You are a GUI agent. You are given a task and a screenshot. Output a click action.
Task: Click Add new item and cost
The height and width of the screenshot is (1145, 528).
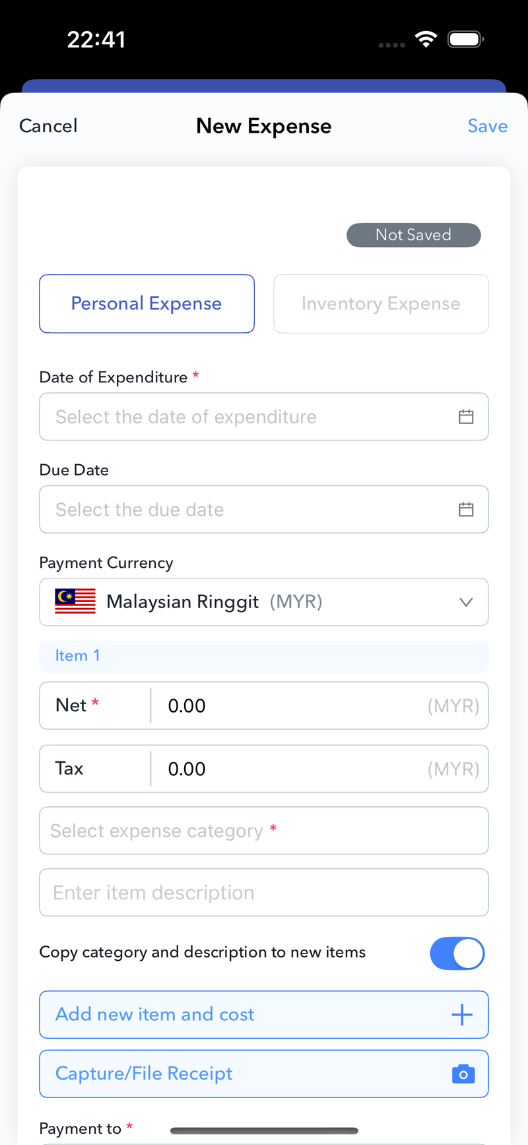pos(264,1014)
